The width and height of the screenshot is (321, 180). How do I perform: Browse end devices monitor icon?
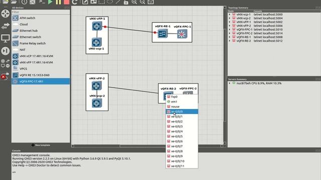[6, 38]
